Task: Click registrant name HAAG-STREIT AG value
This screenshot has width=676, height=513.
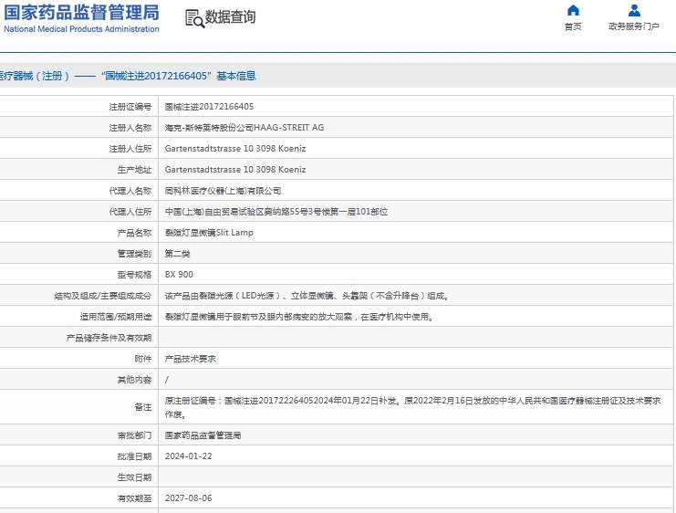Action: [244, 128]
